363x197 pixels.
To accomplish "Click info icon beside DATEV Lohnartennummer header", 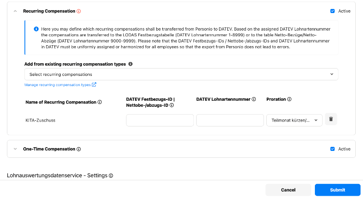I will click(x=254, y=99).
